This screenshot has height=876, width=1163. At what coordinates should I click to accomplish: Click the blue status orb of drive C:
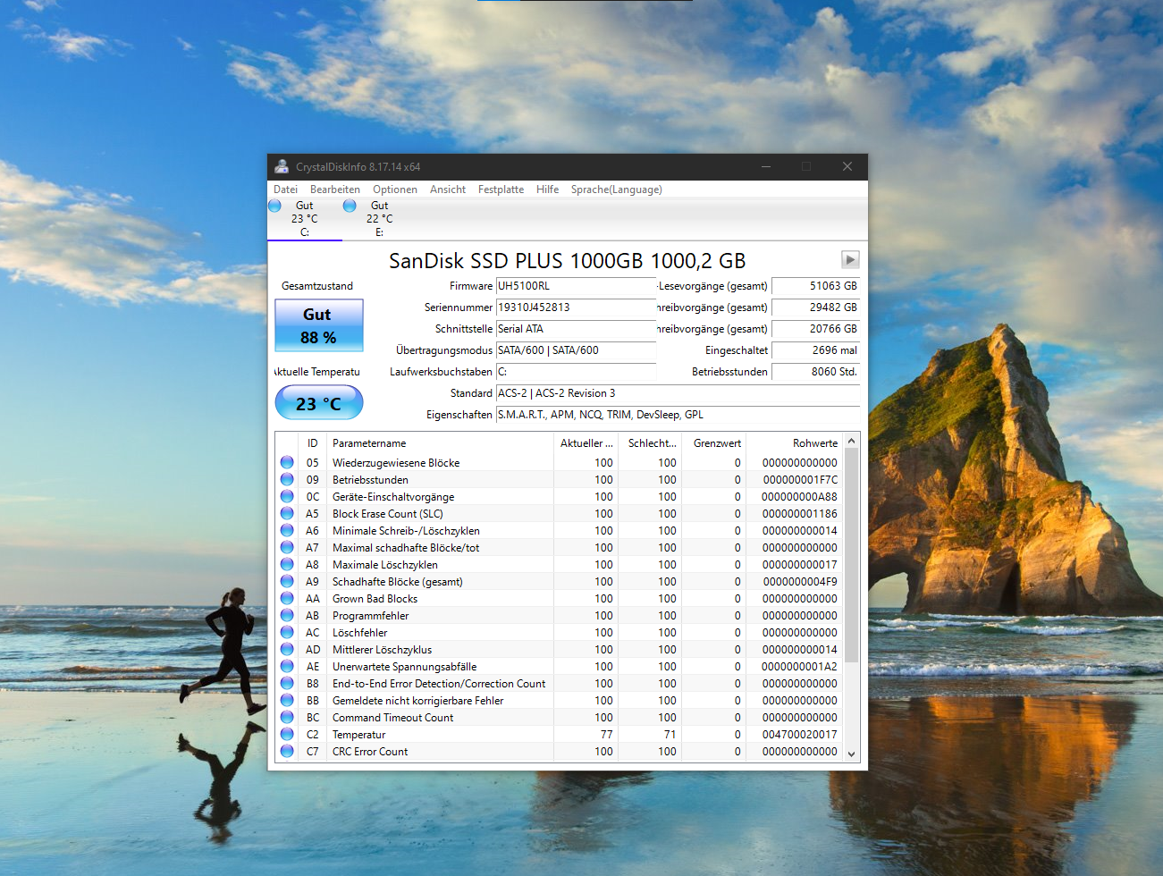pos(274,206)
